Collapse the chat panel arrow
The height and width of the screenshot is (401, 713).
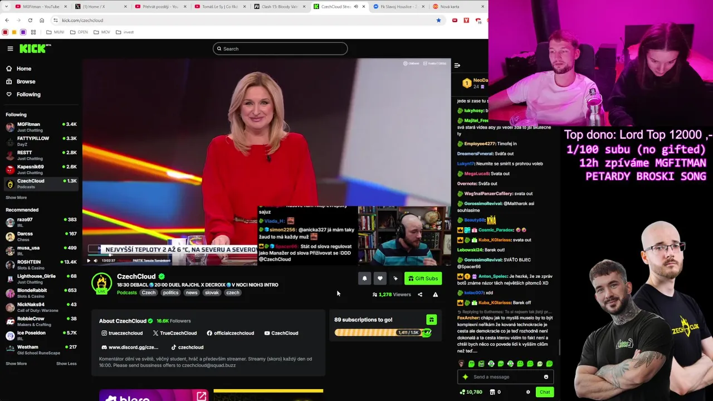pyautogui.click(x=457, y=65)
